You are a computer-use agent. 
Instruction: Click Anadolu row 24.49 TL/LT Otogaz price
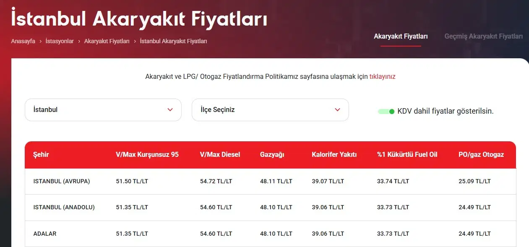[x=474, y=207]
